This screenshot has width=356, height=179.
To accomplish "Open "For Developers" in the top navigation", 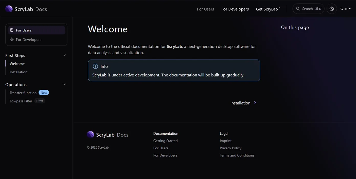I will (x=235, y=9).
